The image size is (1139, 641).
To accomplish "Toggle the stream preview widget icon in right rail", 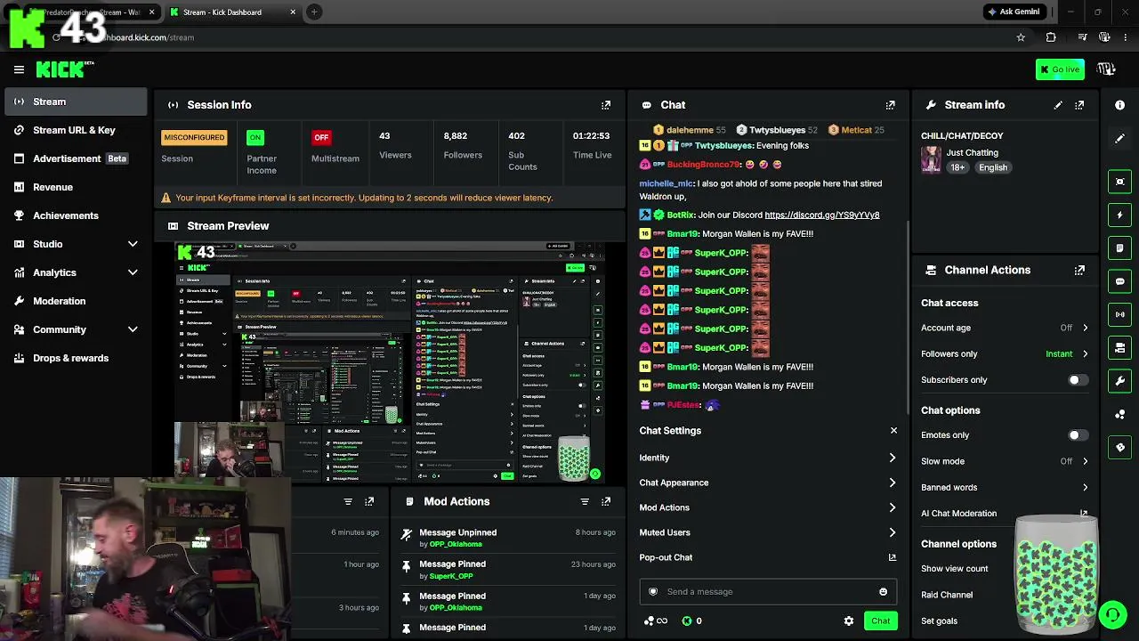I will (x=1119, y=182).
